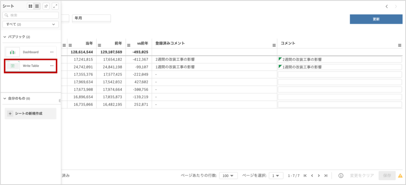
Task: Pin the sheet panel
Action: [x=46, y=6]
